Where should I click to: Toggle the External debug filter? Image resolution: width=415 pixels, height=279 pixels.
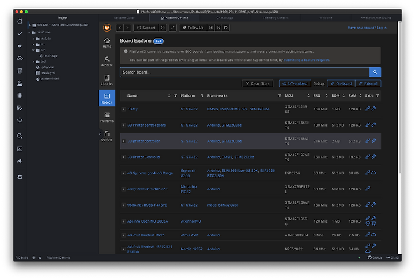click(x=368, y=83)
